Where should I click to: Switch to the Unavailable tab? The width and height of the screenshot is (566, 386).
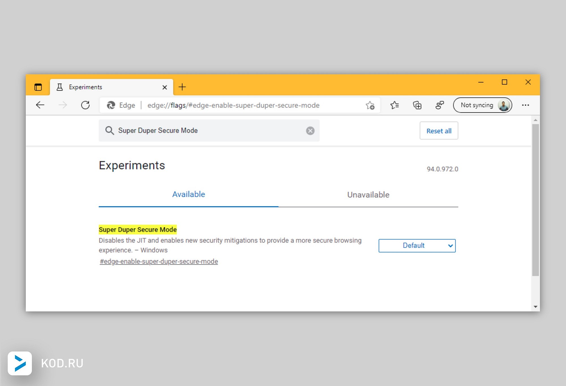pos(368,195)
